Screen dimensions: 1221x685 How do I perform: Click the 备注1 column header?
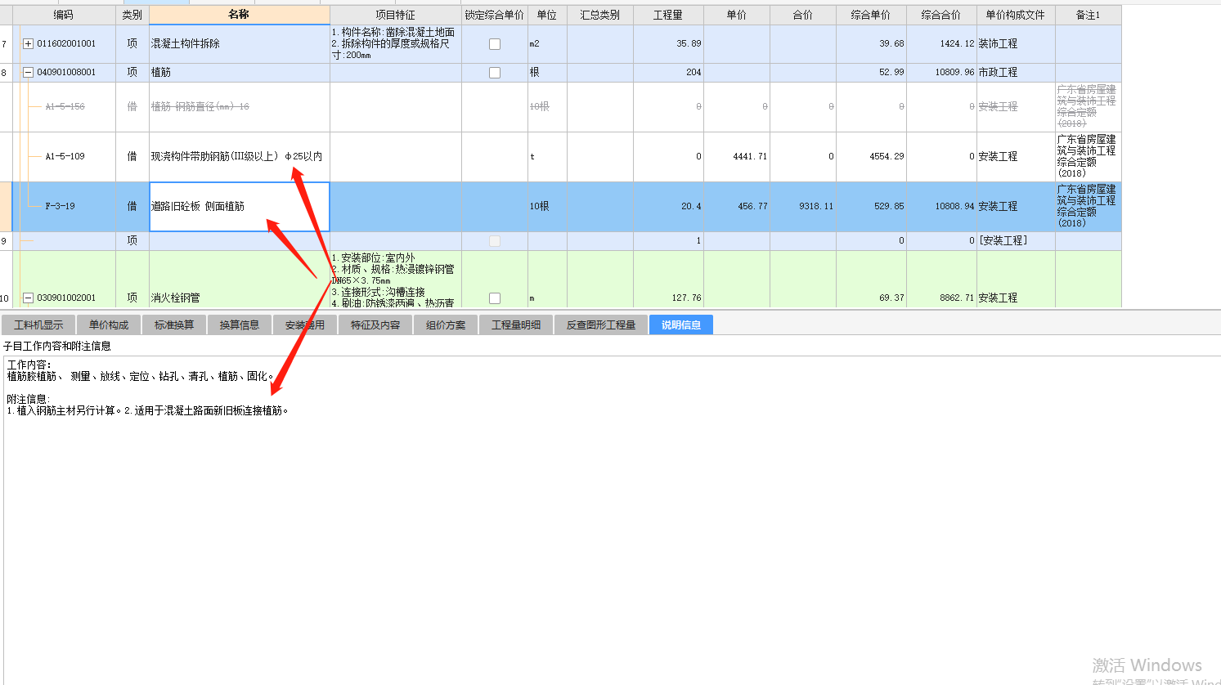click(x=1089, y=15)
